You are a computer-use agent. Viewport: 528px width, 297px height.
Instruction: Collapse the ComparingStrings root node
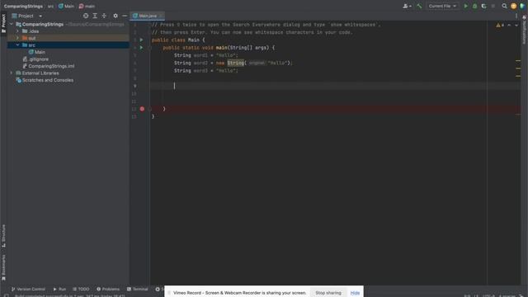point(12,24)
